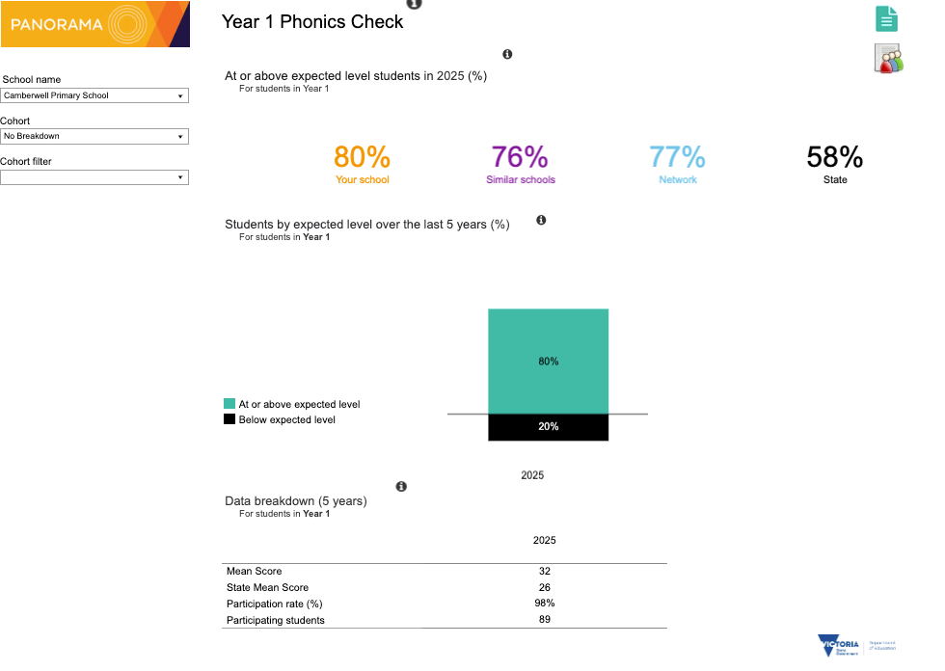Select the teal 80% bar segment
This screenshot has width=945, height=671.
548,362
